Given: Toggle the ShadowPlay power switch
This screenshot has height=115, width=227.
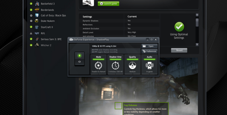Looking at the screenshot, I should click(80, 59).
